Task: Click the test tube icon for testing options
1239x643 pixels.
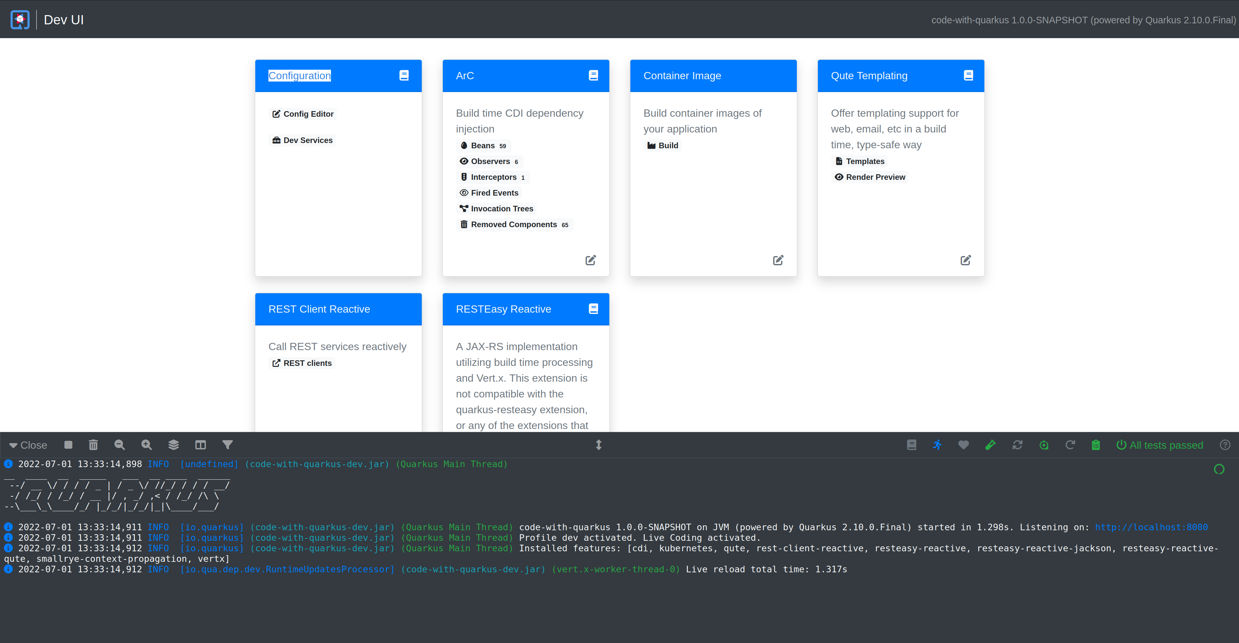Action: click(990, 444)
